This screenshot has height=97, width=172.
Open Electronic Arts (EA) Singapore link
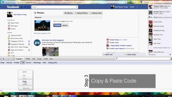coord(53,40)
